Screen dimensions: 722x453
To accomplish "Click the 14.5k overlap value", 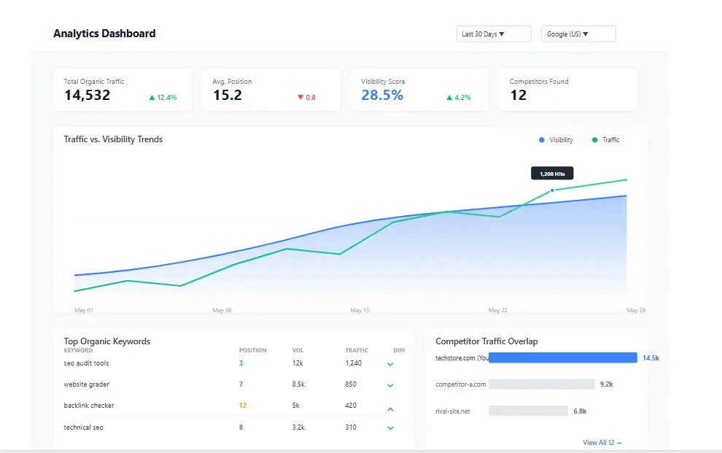I will coord(651,357).
